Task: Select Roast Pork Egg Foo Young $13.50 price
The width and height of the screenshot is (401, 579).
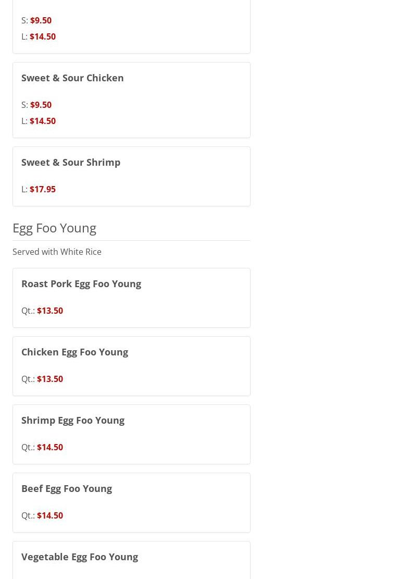Action: pos(50,311)
